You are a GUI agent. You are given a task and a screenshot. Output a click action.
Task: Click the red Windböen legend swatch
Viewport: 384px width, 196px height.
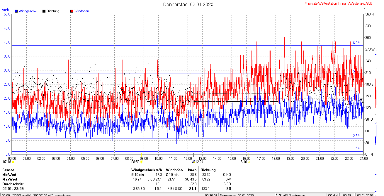pos(72,11)
